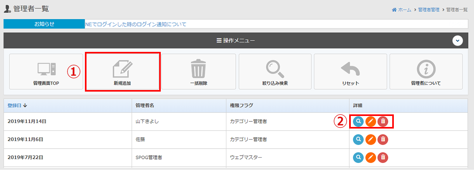The height and width of the screenshot is (171, 474).
Task: View details for 山下きよし with magnifier icon
Action: [x=358, y=122]
